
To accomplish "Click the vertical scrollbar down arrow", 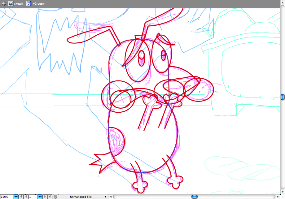I will click(283, 192).
